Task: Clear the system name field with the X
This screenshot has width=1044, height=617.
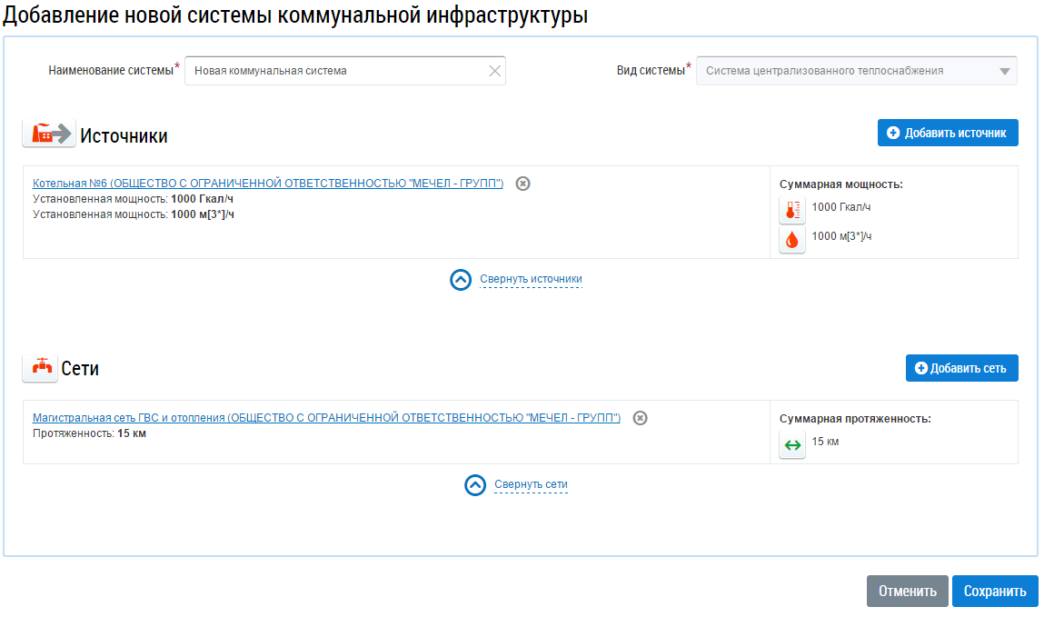Action: point(494,71)
